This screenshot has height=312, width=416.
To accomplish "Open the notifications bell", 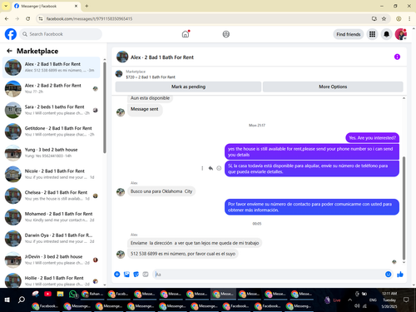I will (x=386, y=34).
